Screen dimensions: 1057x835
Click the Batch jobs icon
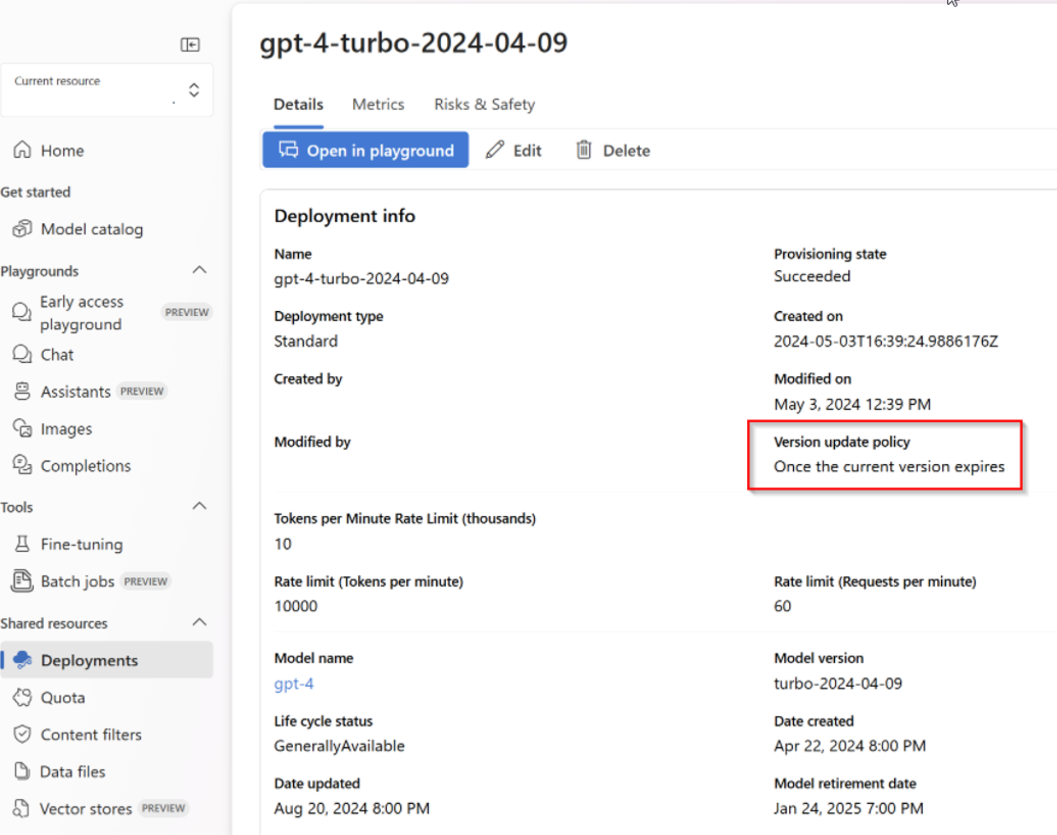coord(22,580)
